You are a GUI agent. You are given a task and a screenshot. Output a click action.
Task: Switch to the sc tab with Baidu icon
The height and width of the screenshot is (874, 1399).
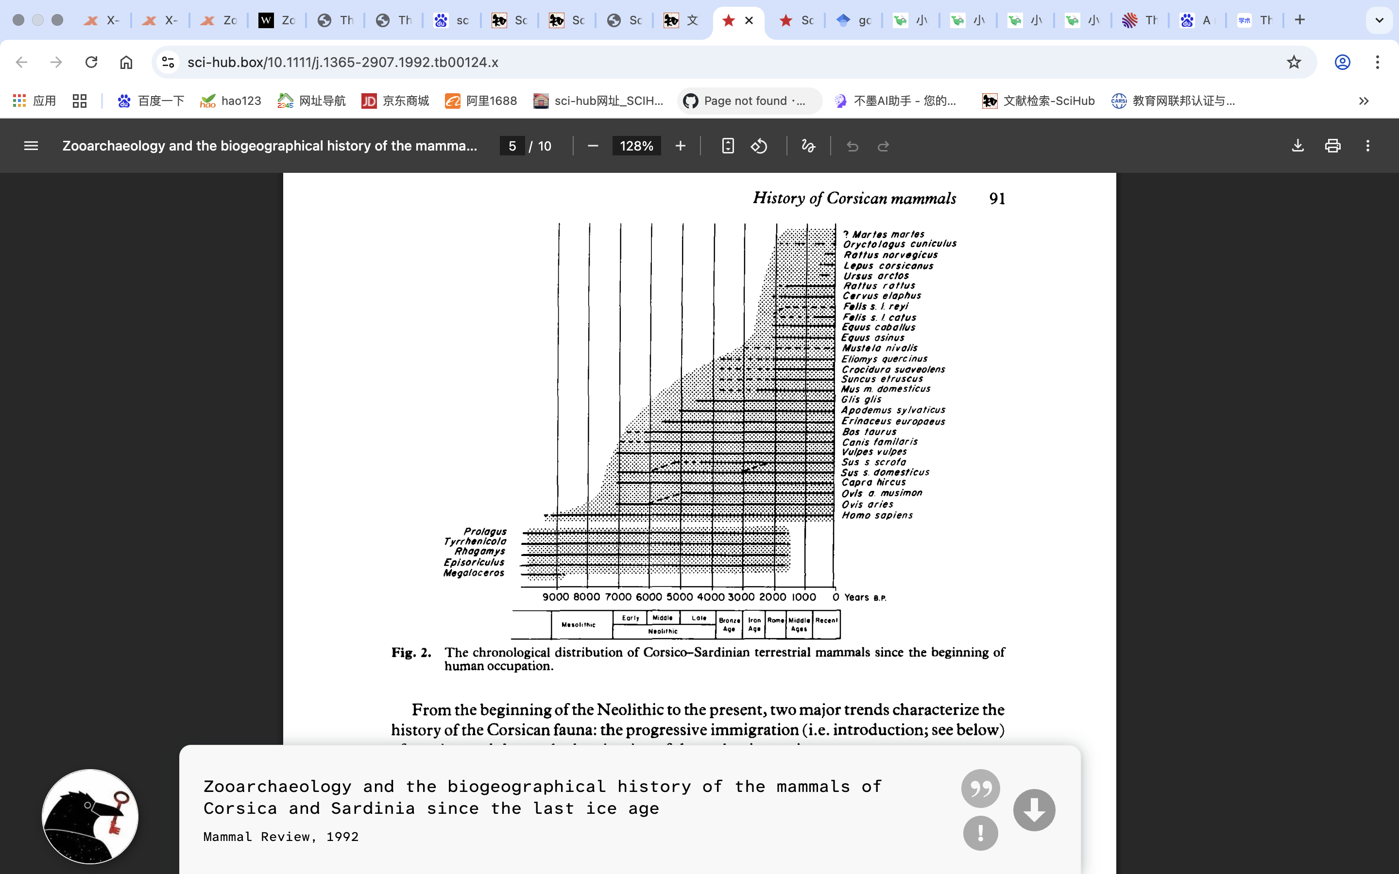tap(452, 20)
